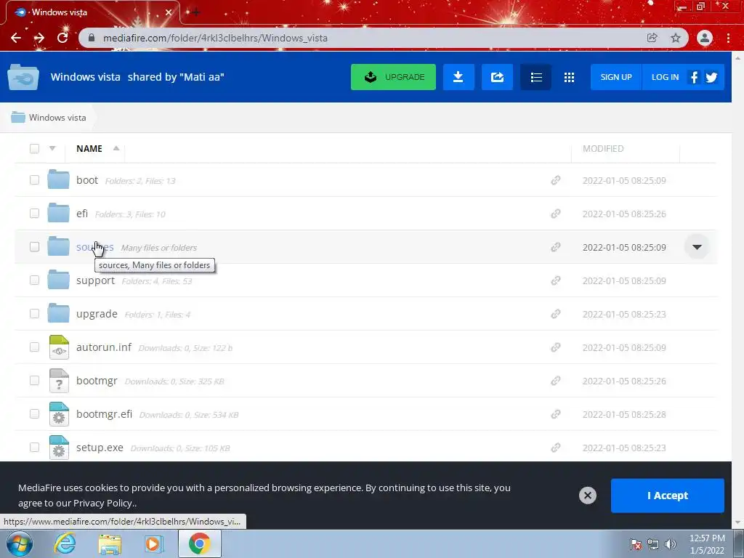
Task: Open Chrome three-dot menu
Action: [x=728, y=38]
